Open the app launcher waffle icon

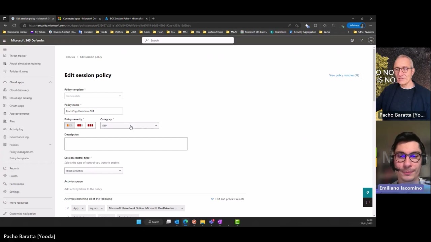click(5, 40)
